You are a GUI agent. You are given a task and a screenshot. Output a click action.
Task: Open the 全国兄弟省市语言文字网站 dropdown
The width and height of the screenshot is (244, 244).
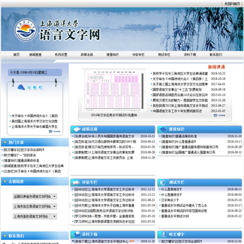coord(35,197)
